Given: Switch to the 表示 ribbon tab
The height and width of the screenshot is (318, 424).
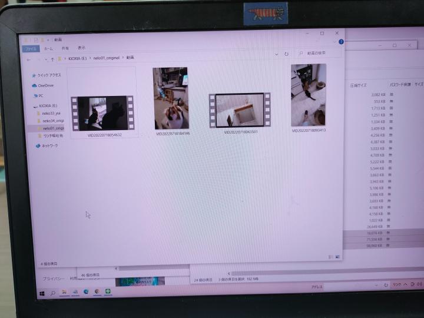Looking at the screenshot, I should pos(81,48).
